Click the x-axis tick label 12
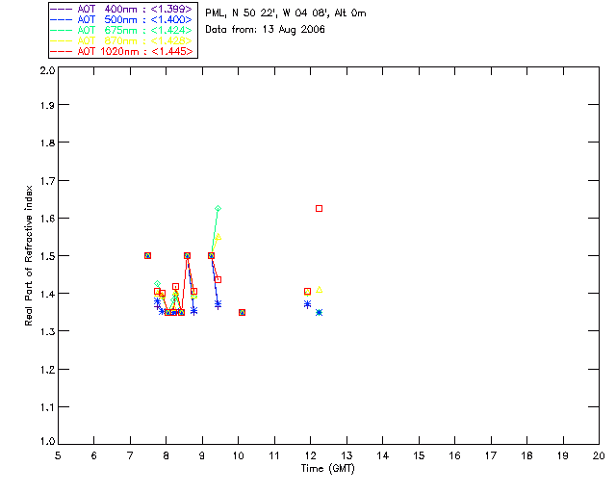 click(x=310, y=456)
